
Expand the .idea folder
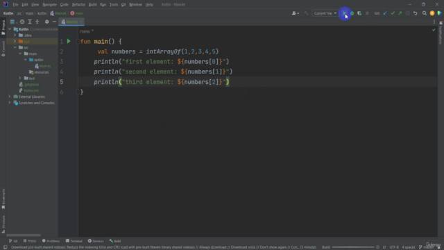15,35
